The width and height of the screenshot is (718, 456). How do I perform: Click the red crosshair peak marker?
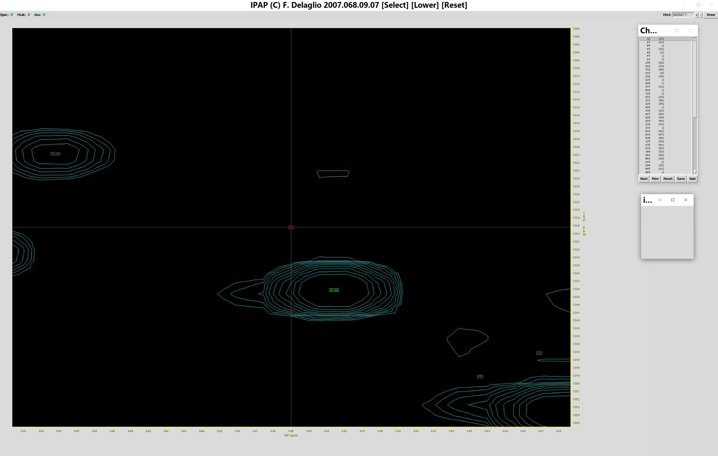tap(291, 227)
